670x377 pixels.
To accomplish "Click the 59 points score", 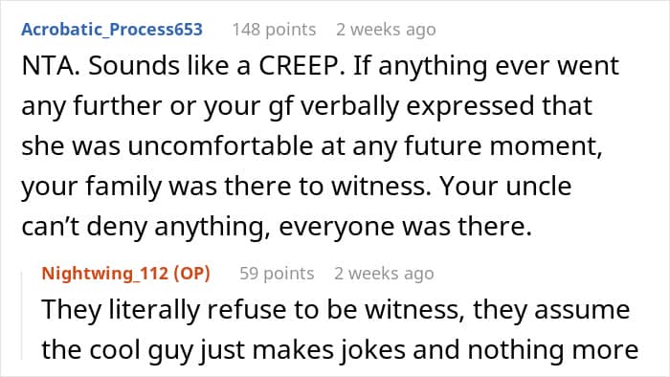I will tap(277, 274).
